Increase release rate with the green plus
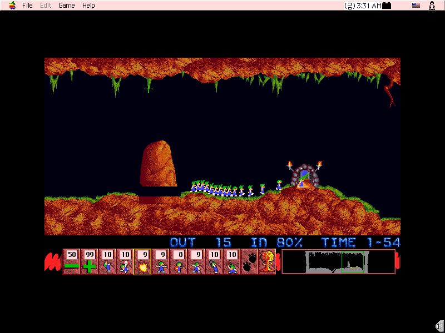This screenshot has height=333, width=445. pos(89,262)
